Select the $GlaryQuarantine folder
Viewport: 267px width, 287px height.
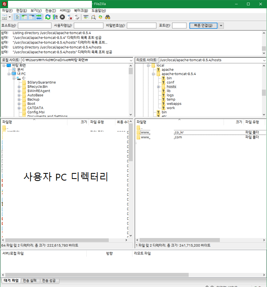(x=42, y=83)
